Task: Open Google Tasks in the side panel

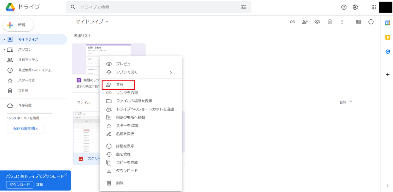Action: (x=387, y=51)
